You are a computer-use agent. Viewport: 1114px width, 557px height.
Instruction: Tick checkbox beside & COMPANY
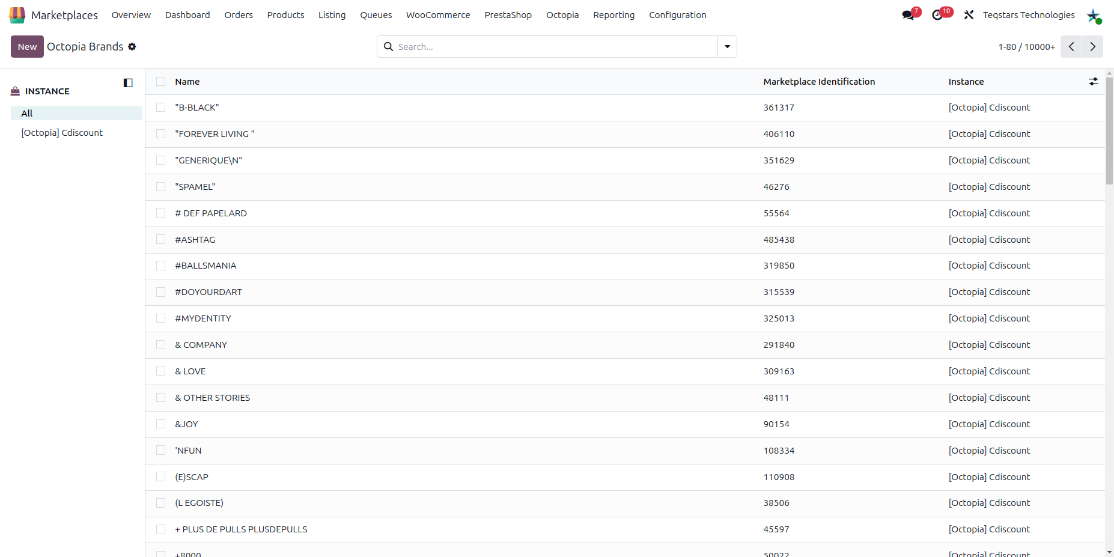160,345
